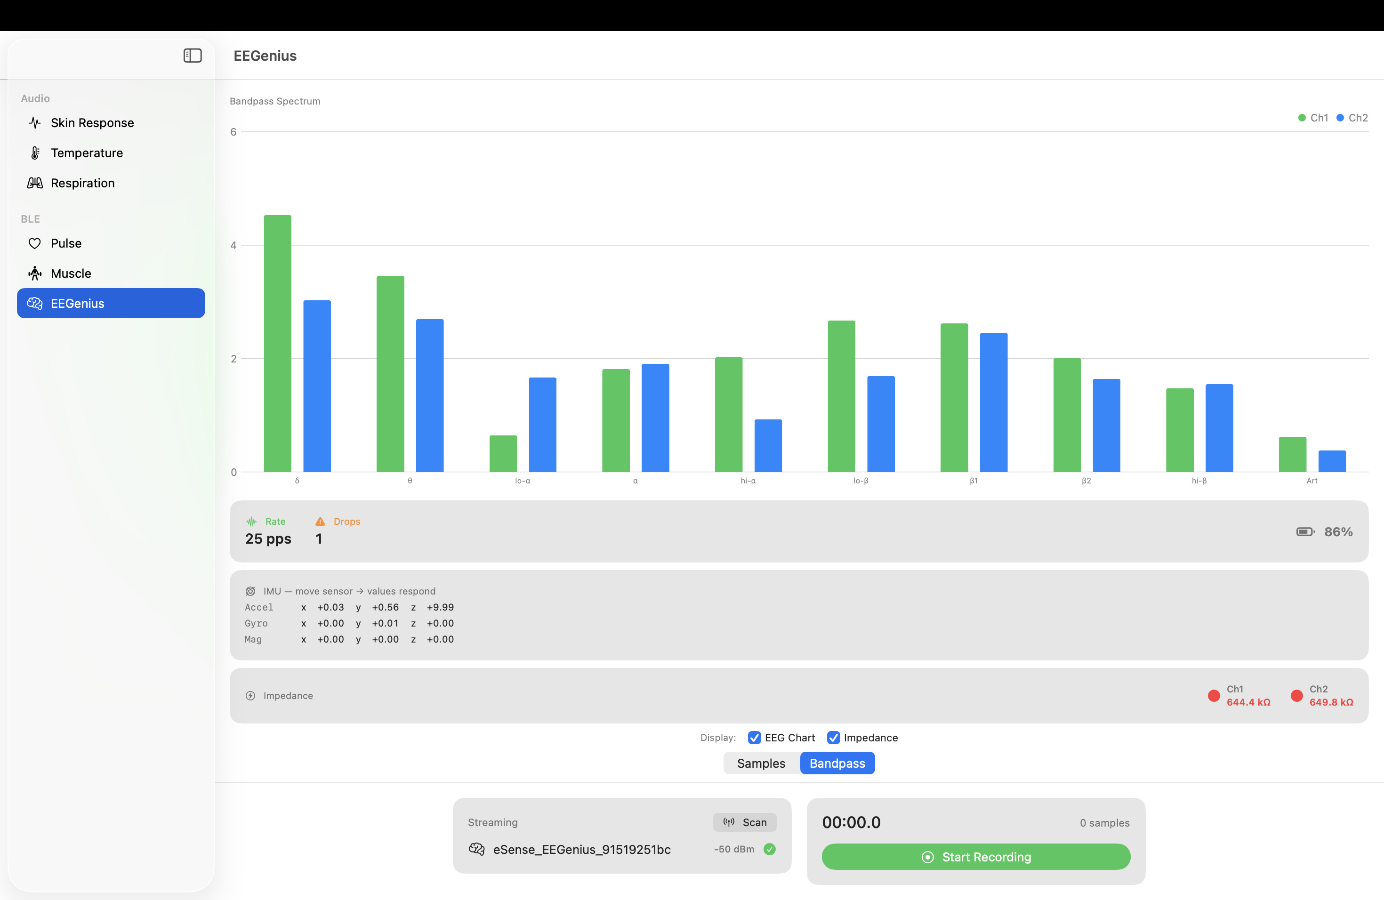The width and height of the screenshot is (1384, 900).
Task: Click the -50 dBm signal strength
Action: 734,850
